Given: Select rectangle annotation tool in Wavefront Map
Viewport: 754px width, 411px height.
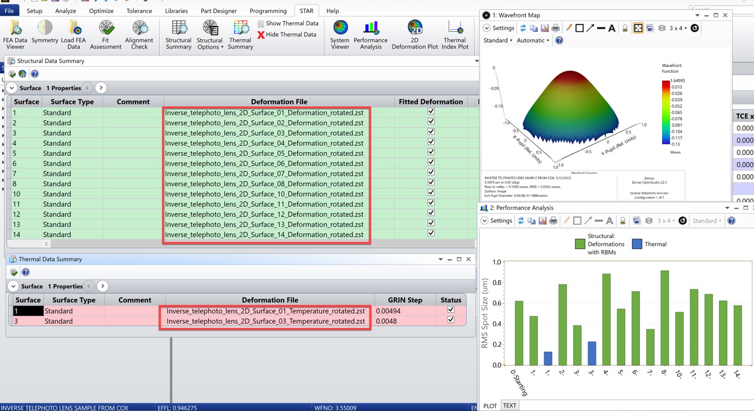Looking at the screenshot, I should [x=580, y=28].
